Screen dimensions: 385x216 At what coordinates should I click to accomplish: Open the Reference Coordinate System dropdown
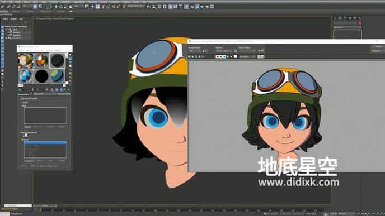[79, 7]
